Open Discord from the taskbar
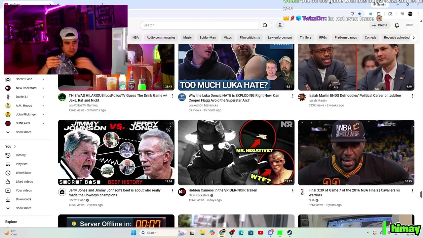Image resolution: width=423 pixels, height=238 pixels. click(270, 233)
